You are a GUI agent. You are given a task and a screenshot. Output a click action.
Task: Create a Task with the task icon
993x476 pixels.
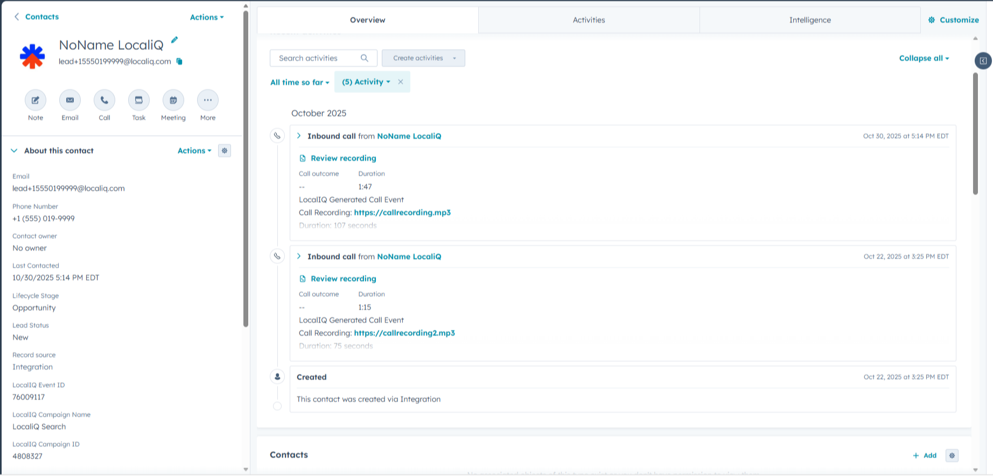[139, 100]
